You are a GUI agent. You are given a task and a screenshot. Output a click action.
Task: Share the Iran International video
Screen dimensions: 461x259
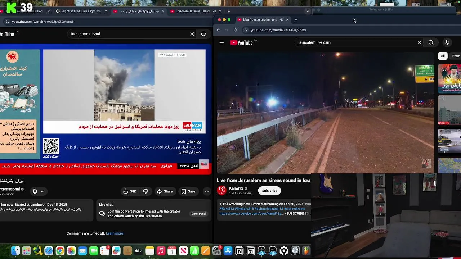(x=165, y=191)
